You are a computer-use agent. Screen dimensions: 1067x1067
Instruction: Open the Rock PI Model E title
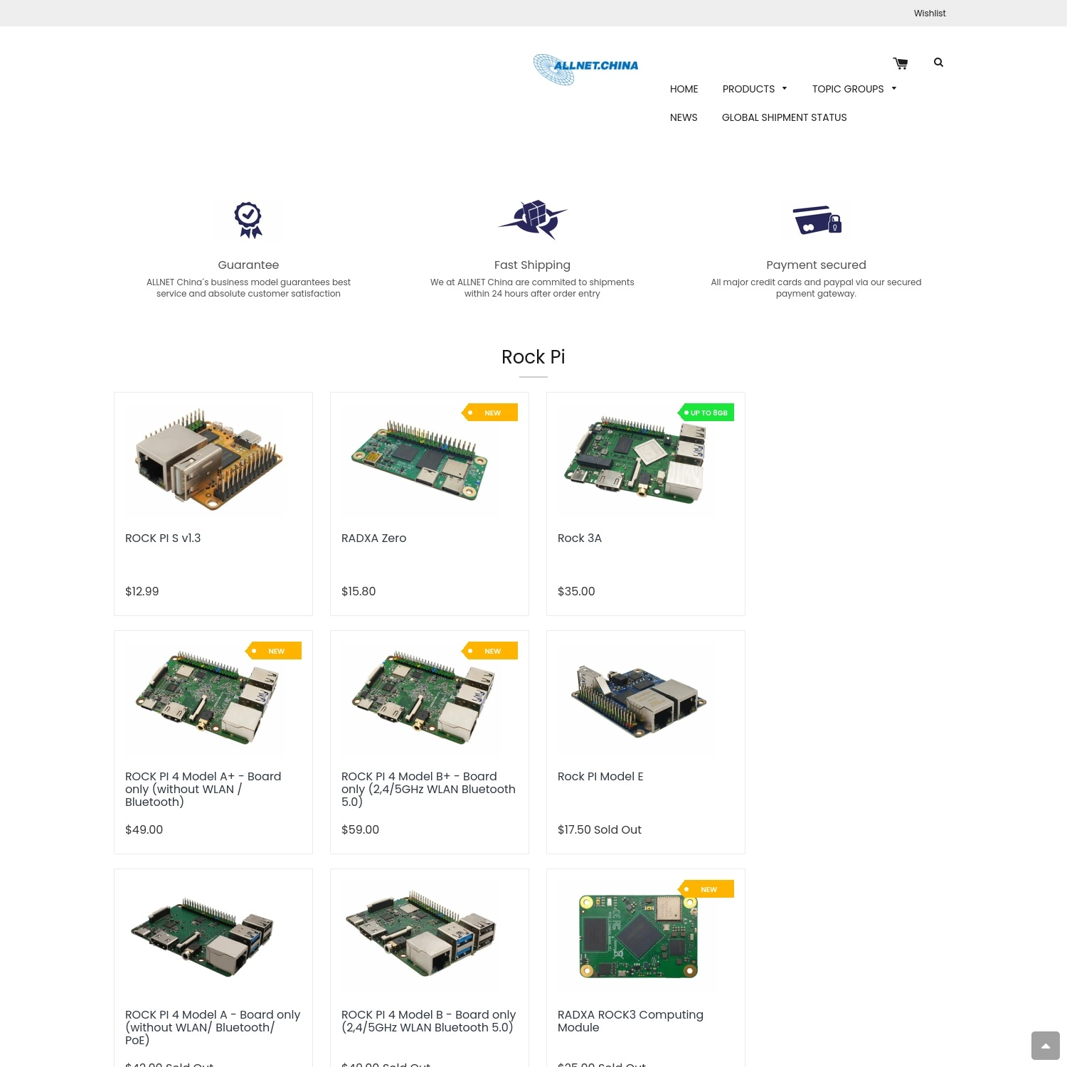600,776
